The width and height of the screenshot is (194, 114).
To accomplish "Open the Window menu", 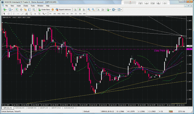I will pyautogui.click(x=40, y=6).
